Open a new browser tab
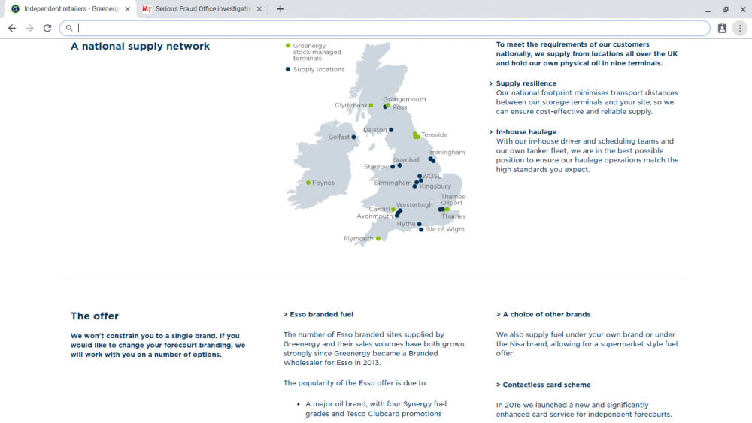 (280, 8)
